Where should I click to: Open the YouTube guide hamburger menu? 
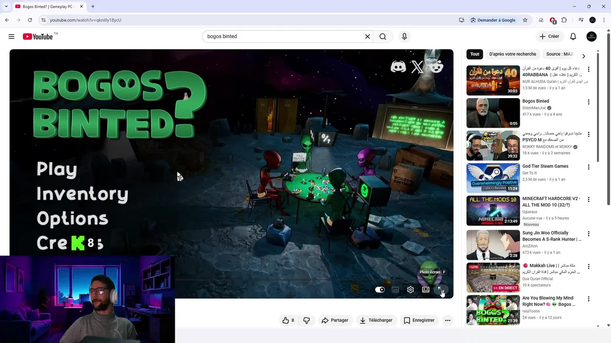pyautogui.click(x=11, y=37)
